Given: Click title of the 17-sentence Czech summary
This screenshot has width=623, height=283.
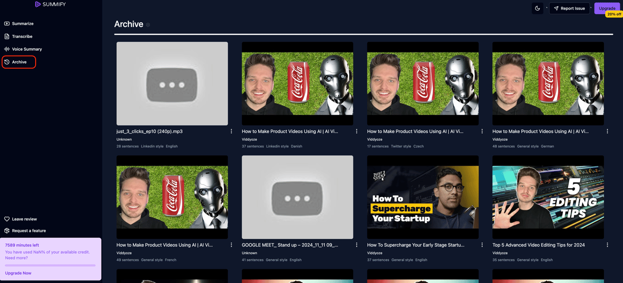Looking at the screenshot, I should [x=415, y=131].
